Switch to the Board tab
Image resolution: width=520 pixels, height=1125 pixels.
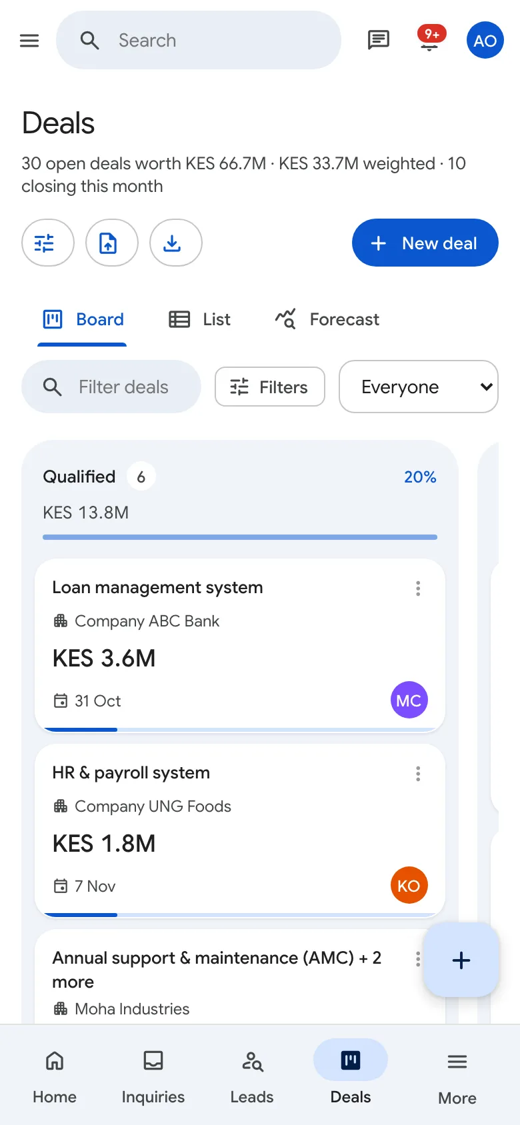click(x=82, y=320)
